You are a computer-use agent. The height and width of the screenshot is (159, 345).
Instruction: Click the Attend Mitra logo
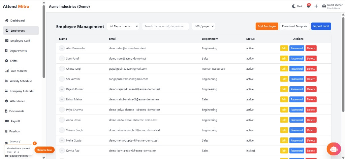16,6
